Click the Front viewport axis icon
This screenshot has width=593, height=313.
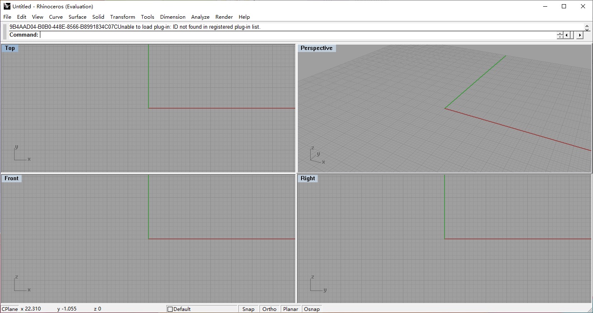click(22, 283)
